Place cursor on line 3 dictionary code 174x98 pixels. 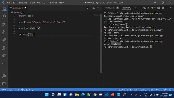[42, 22]
